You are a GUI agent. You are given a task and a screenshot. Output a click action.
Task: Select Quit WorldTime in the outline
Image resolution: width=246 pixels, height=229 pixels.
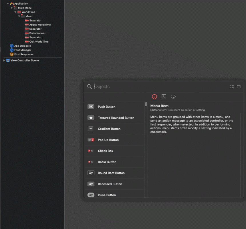pos(39,42)
